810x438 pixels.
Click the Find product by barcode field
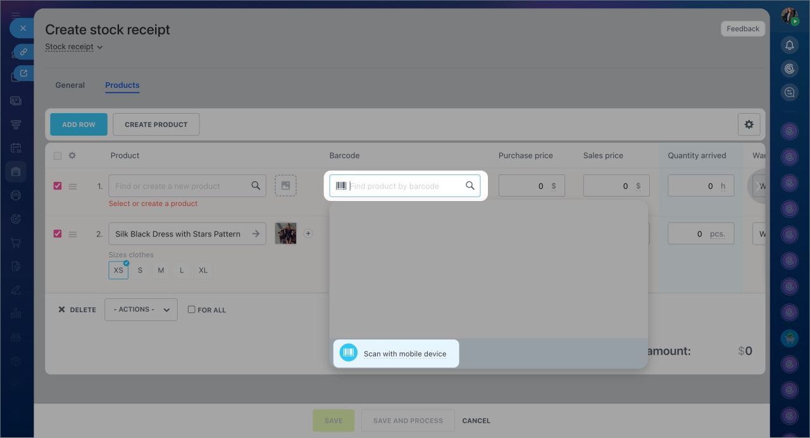405,186
